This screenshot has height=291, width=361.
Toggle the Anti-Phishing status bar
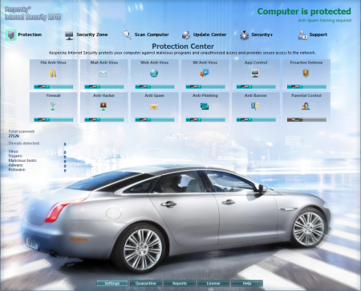click(205, 119)
